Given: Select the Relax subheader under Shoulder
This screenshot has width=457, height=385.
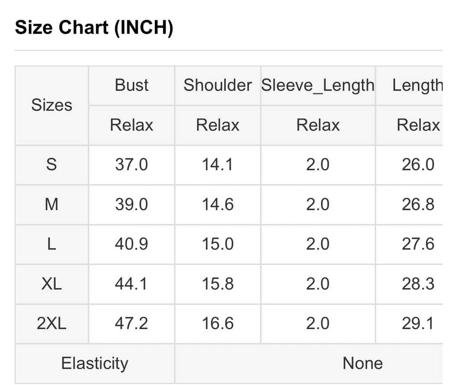Looking at the screenshot, I should click(x=217, y=125).
